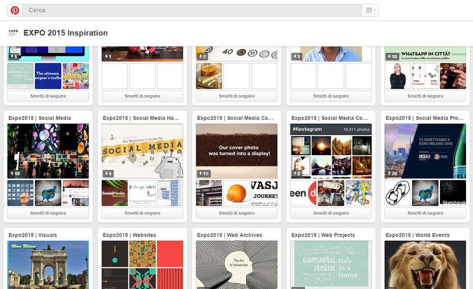Open the Expo2015 | Web Archives board title
Image resolution: width=473 pixels, height=289 pixels.
click(229, 235)
